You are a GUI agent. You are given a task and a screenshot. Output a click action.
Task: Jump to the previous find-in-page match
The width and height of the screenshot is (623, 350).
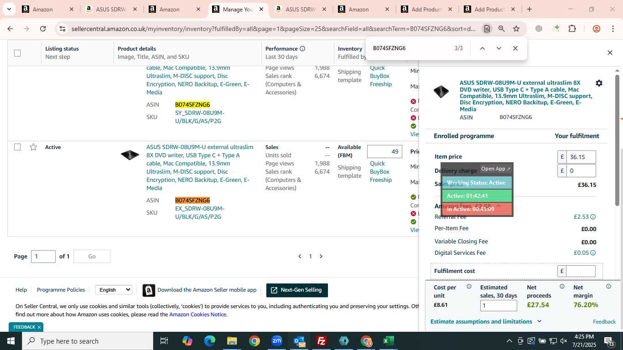coord(482,48)
